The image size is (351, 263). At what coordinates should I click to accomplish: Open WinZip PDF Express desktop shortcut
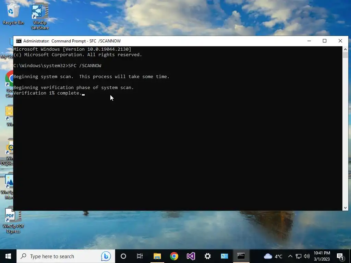click(13, 220)
